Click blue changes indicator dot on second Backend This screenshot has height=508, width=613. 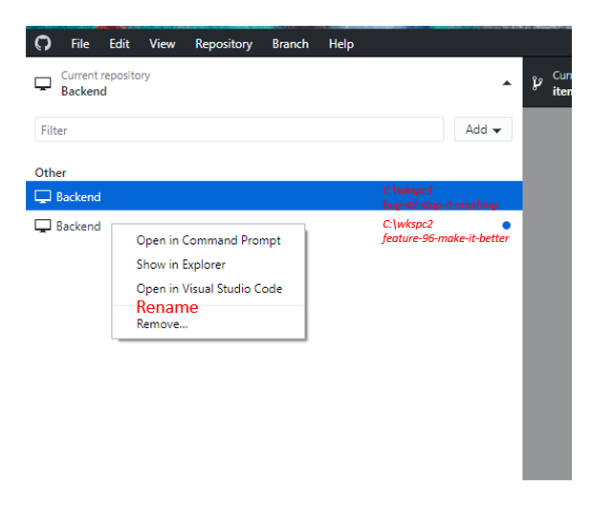(506, 225)
